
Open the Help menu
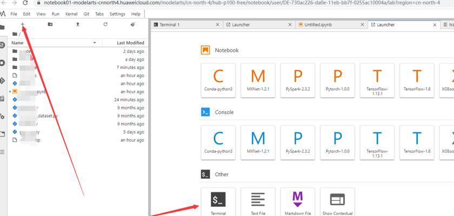[x=136, y=14]
